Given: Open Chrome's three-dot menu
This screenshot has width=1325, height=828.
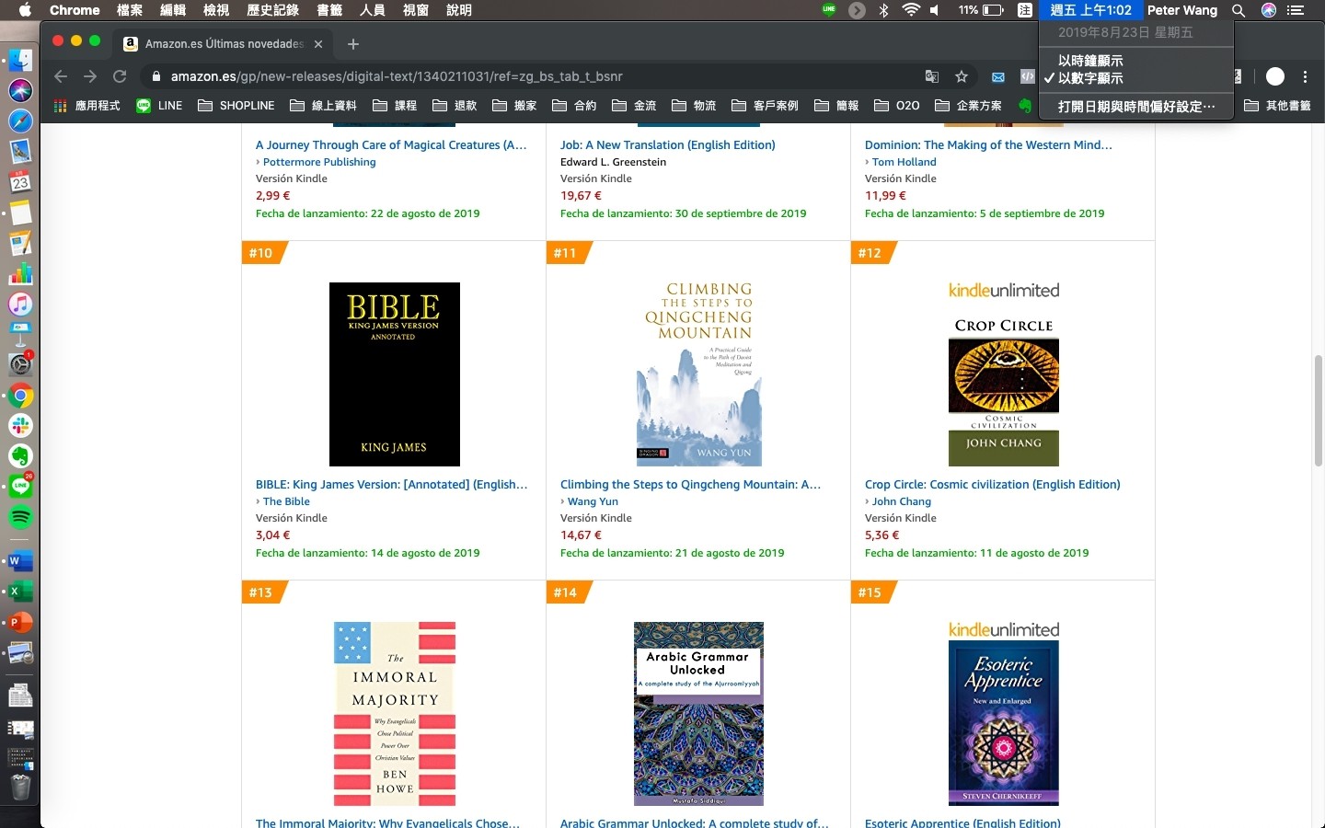Looking at the screenshot, I should 1305,76.
